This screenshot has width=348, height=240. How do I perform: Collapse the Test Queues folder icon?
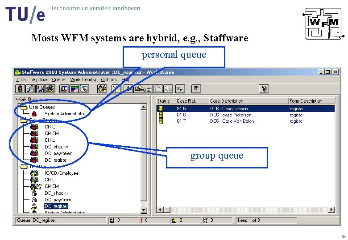23,166
